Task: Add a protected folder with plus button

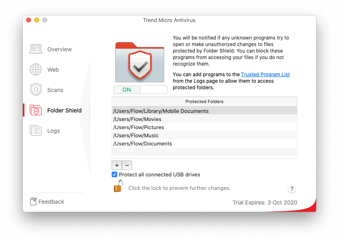Action: click(x=117, y=165)
